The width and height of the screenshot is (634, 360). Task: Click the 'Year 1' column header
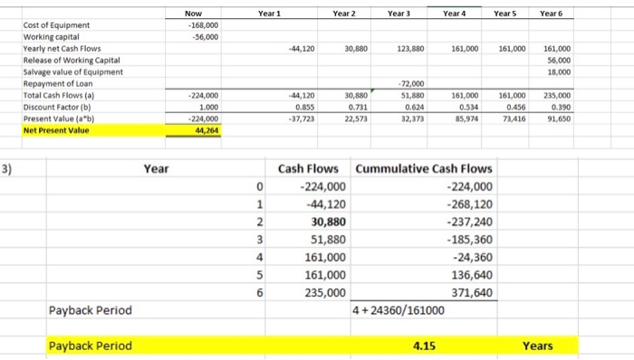269,14
